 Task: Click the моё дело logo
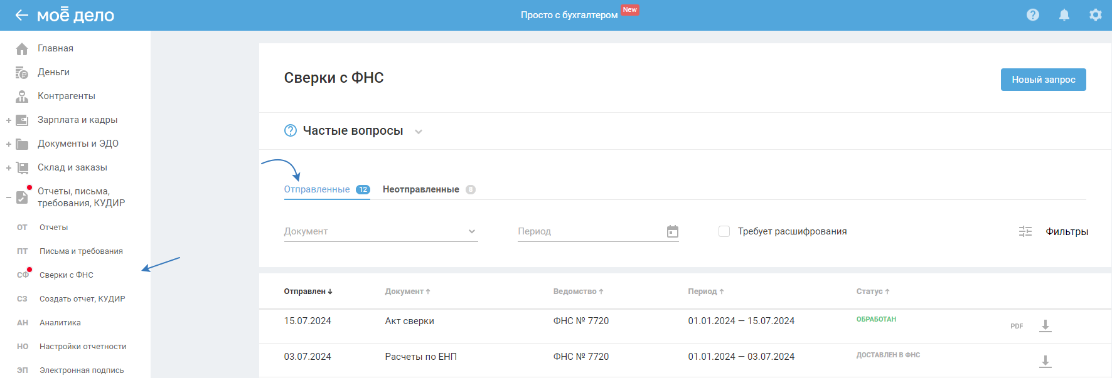point(75,15)
